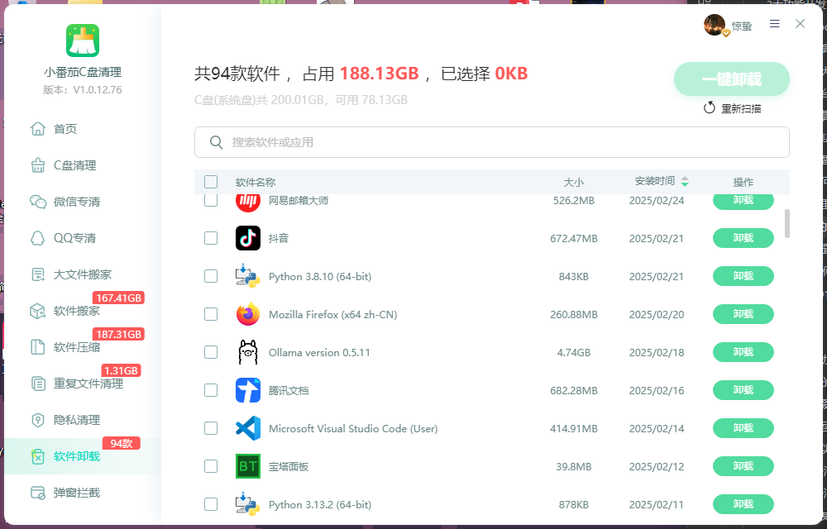Screen dimensions: 827x529
Task: Click the Python 3.8.10 app icon
Action: tap(248, 276)
